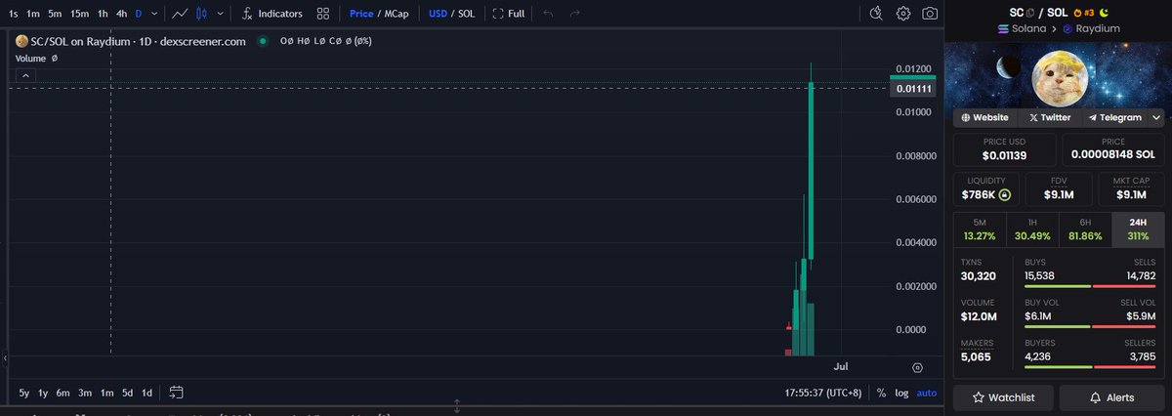Click the yellow moon badge icon
The image size is (1172, 416).
click(1105, 13)
